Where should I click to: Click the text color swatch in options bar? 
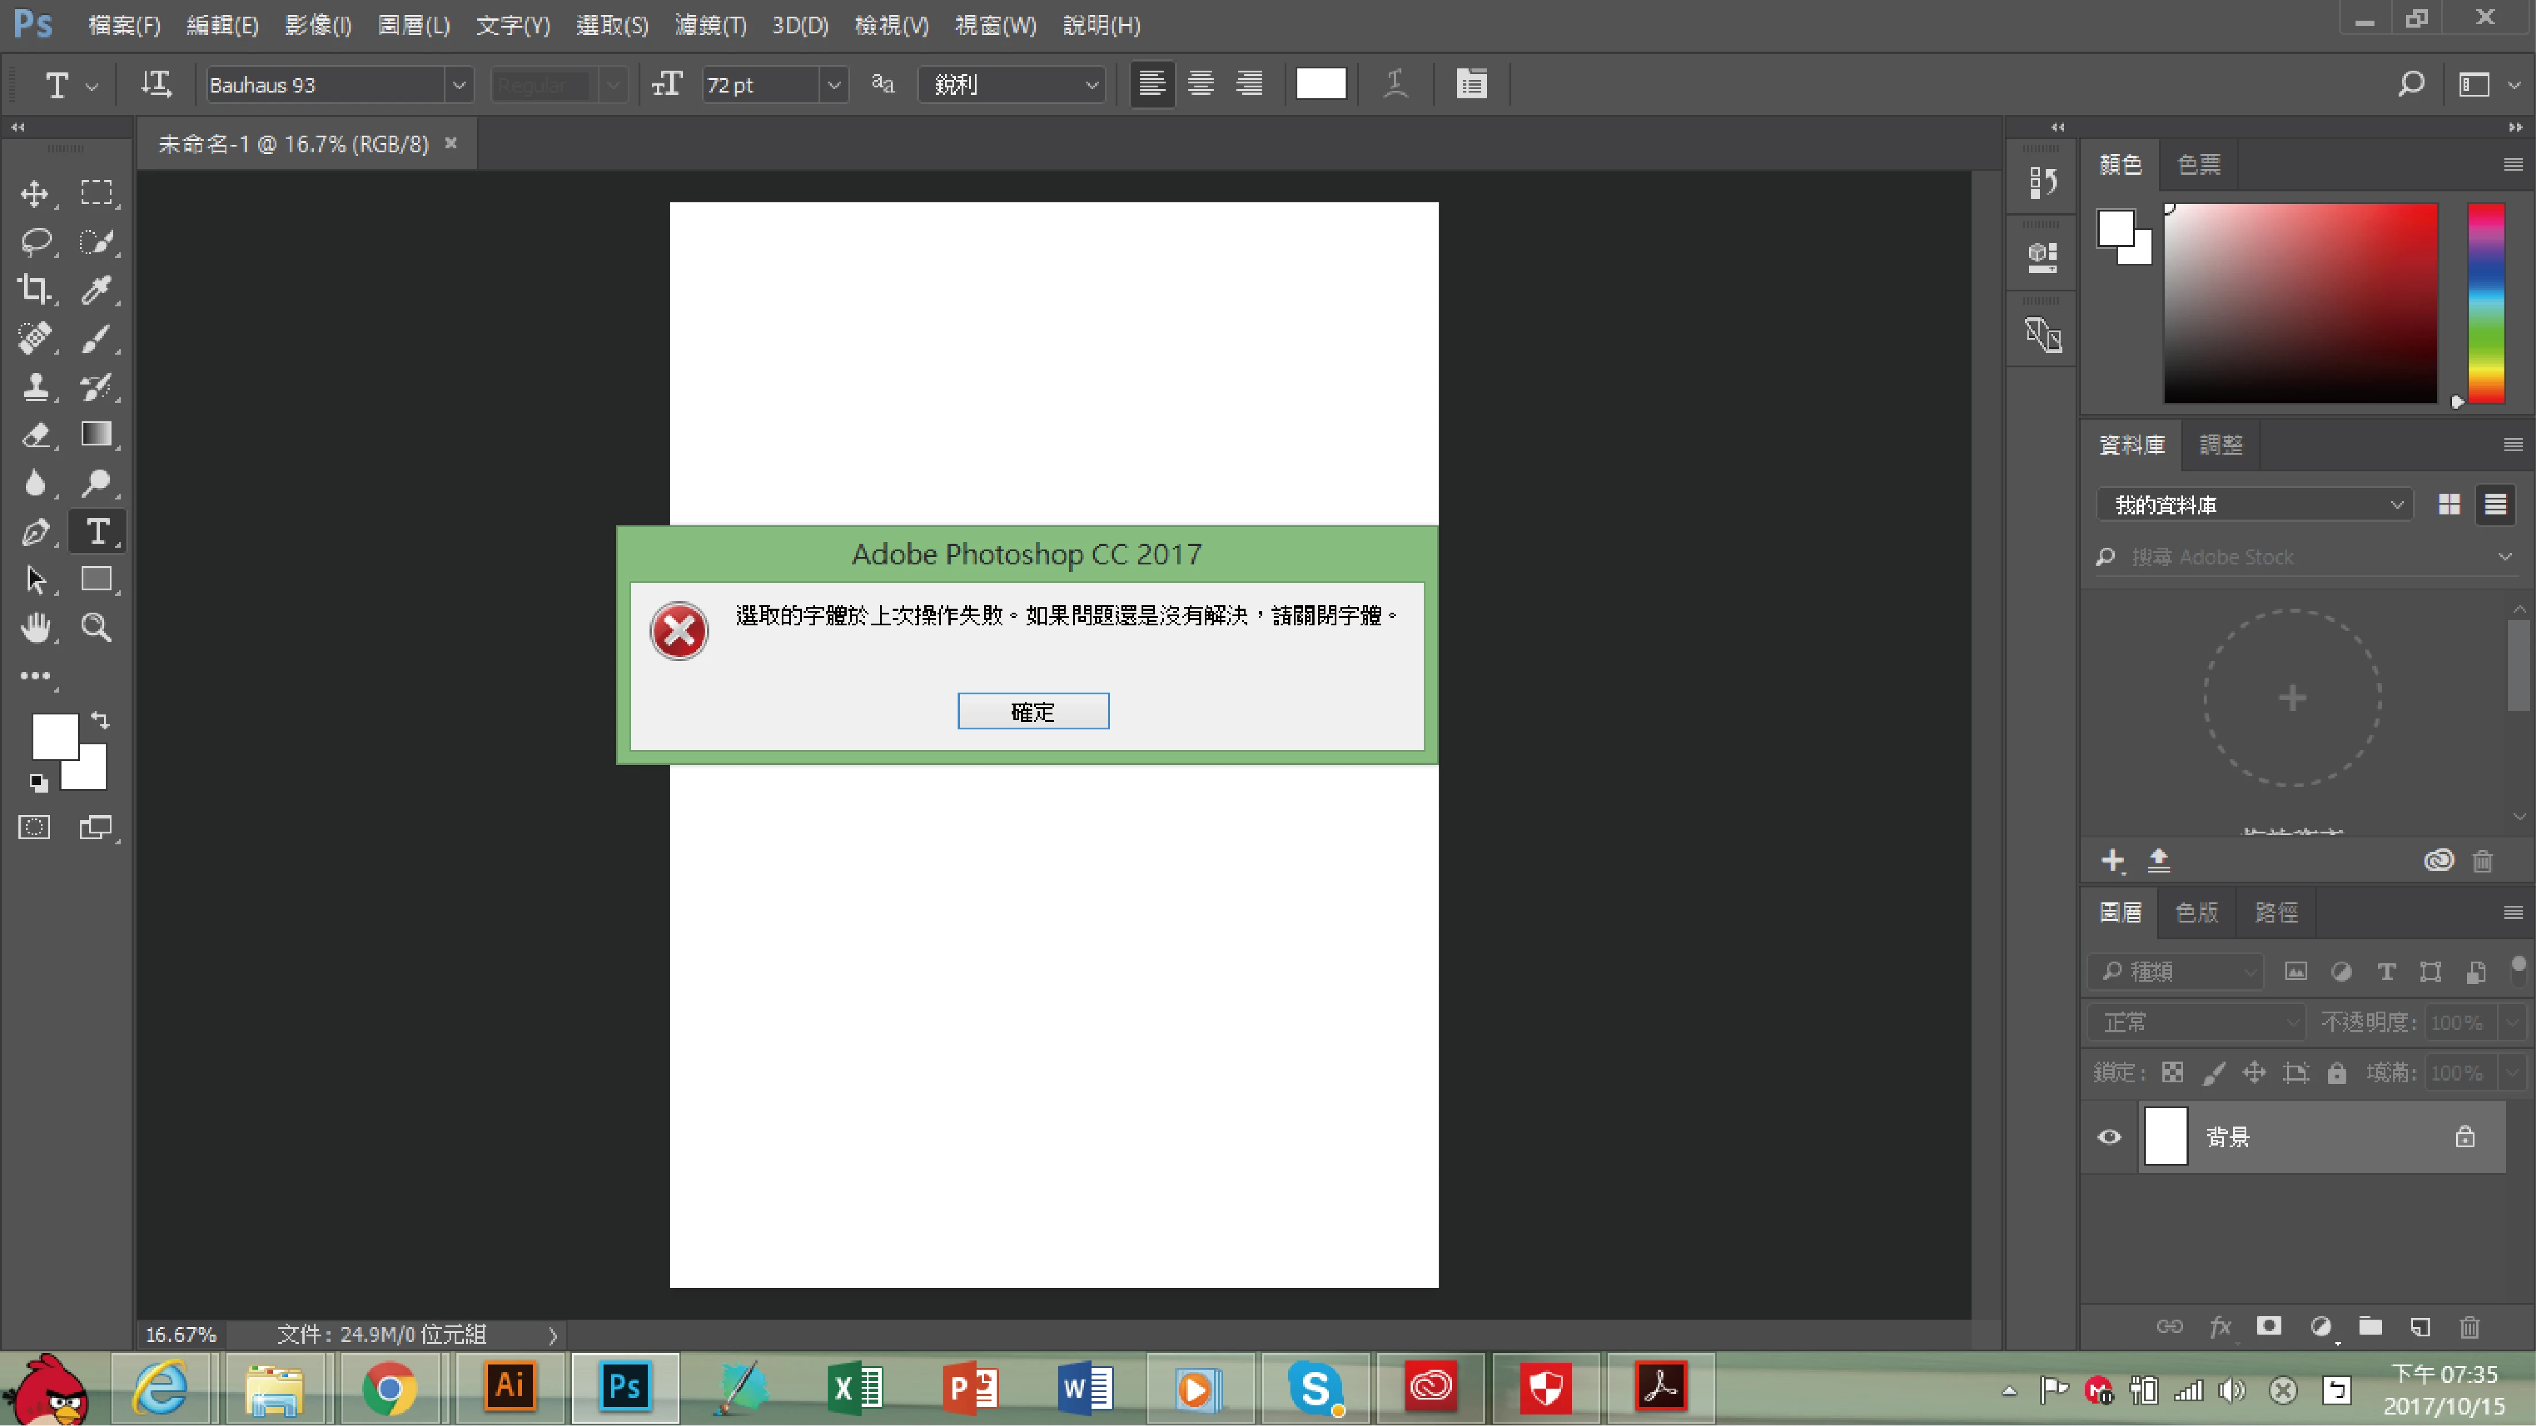(1320, 84)
